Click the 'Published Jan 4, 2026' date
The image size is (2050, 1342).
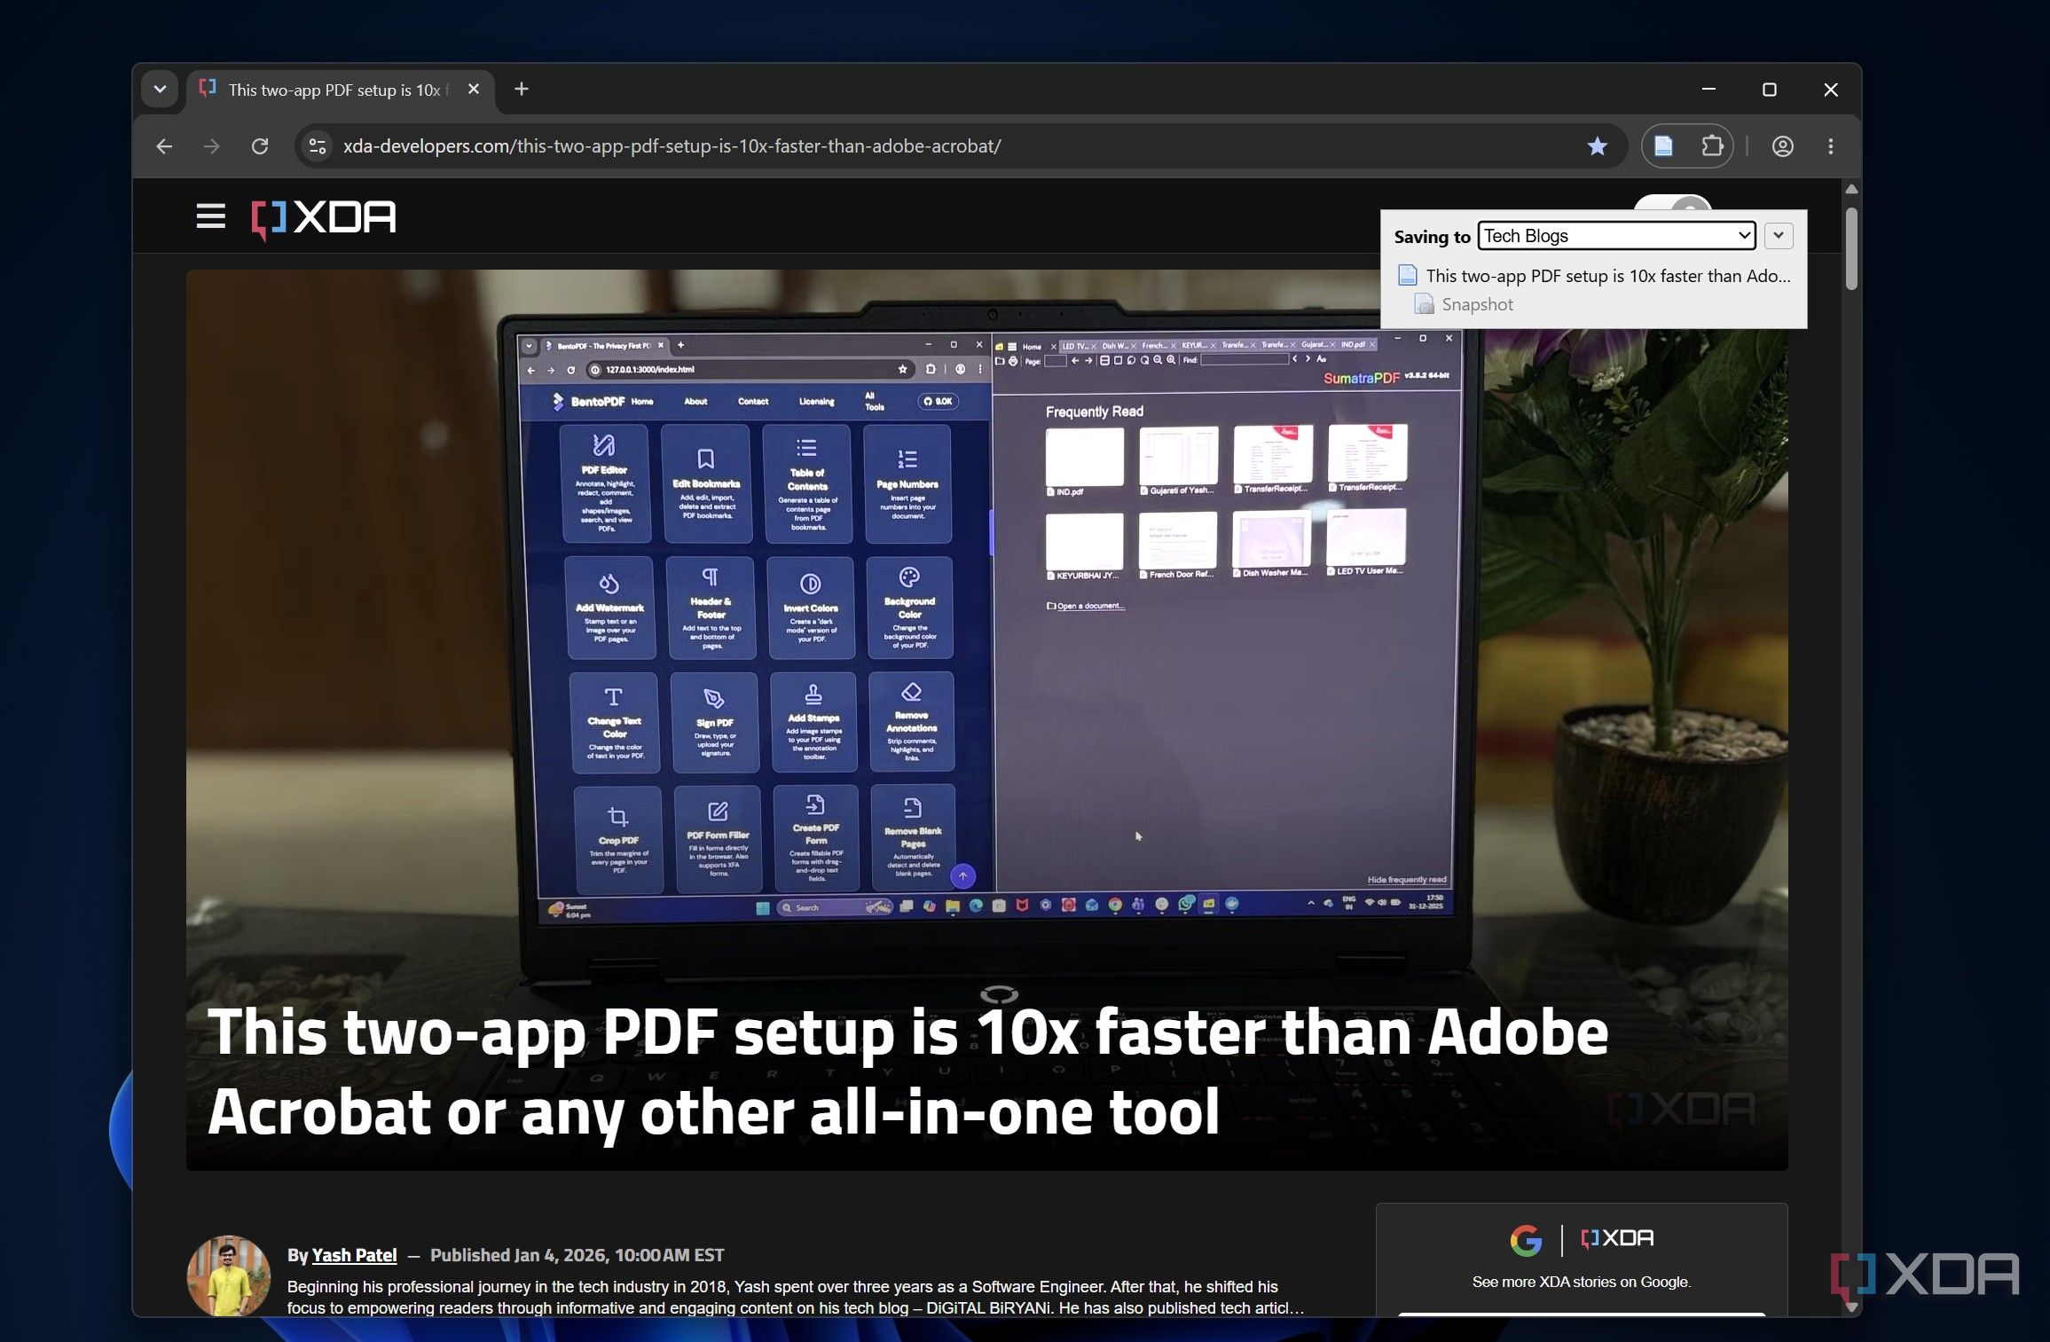(577, 1255)
